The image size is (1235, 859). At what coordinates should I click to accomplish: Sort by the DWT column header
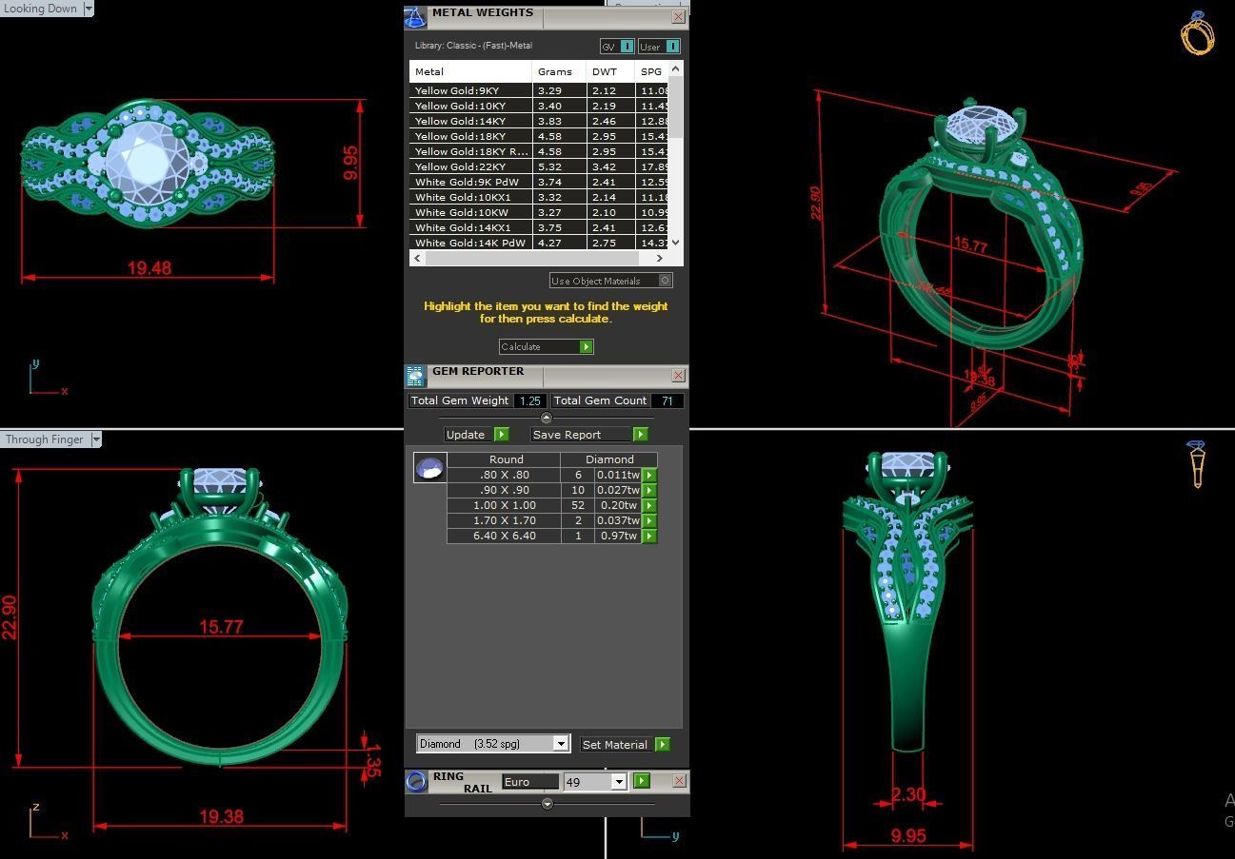click(610, 71)
